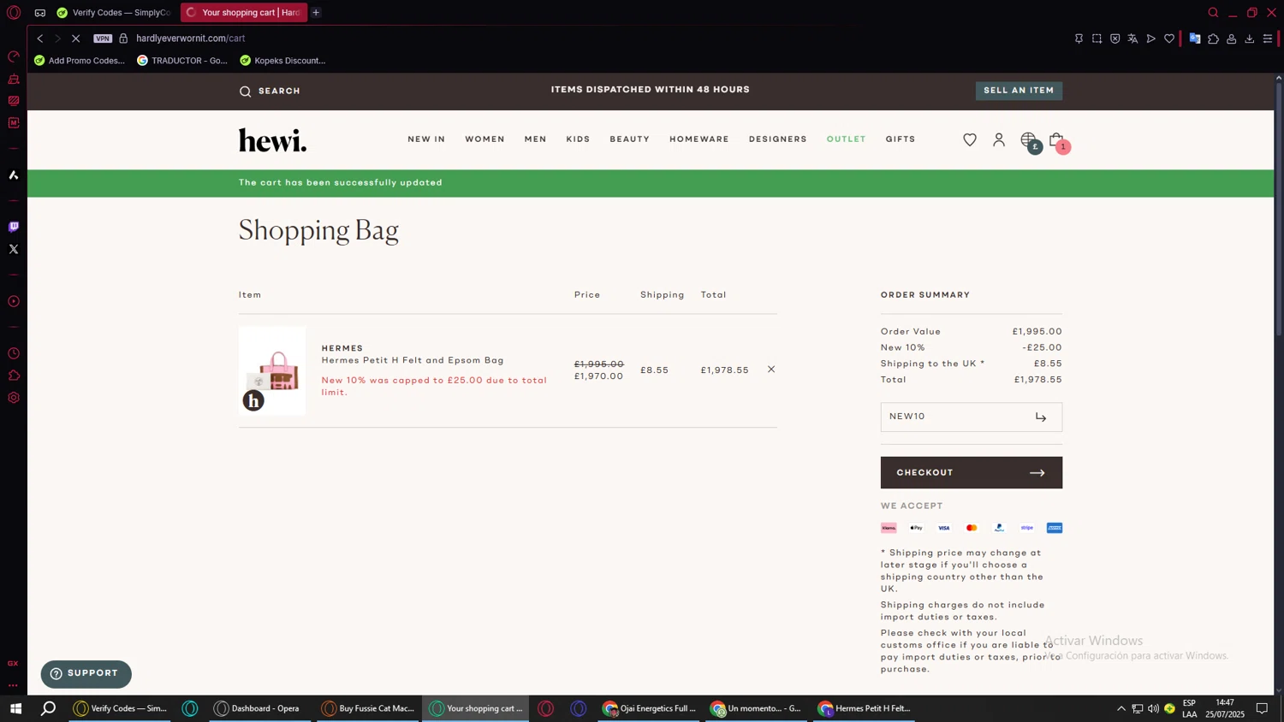Open the Google Translate extension
Viewport: 1284px width, 722px height.
(1195, 38)
